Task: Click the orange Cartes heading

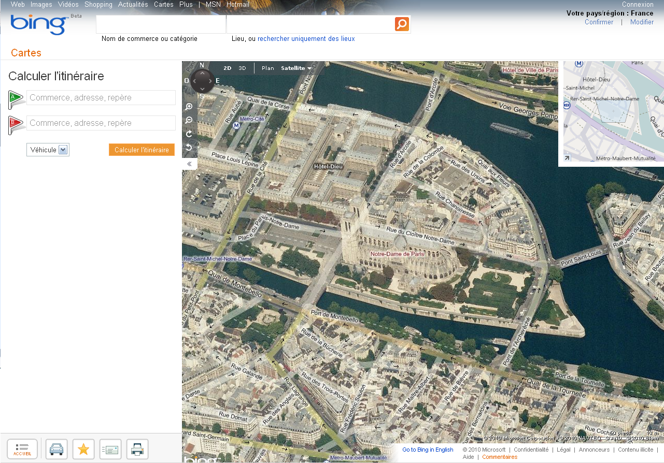Action: pyautogui.click(x=26, y=53)
